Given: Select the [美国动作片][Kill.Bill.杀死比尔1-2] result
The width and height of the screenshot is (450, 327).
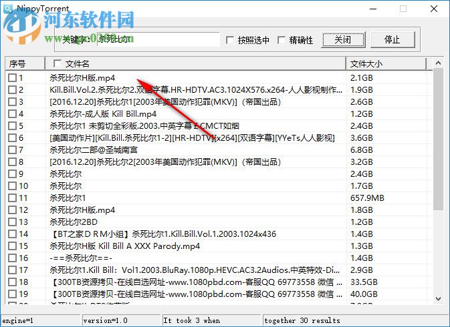Looking at the screenshot, I should coord(192,138).
